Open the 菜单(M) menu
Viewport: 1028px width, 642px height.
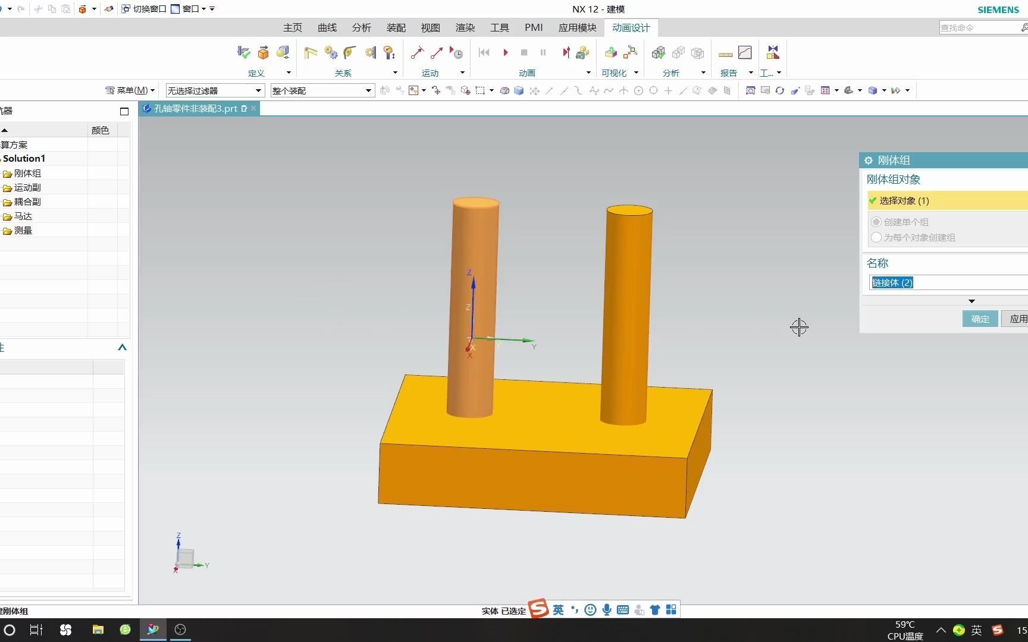(x=130, y=90)
